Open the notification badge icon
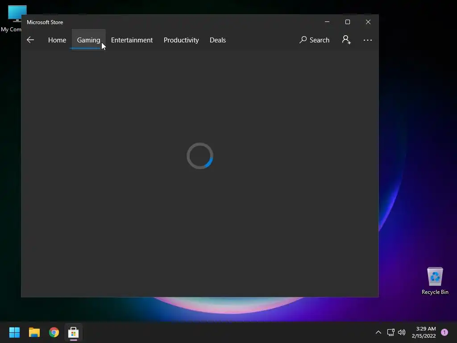The width and height of the screenshot is (457, 343). tap(445, 332)
